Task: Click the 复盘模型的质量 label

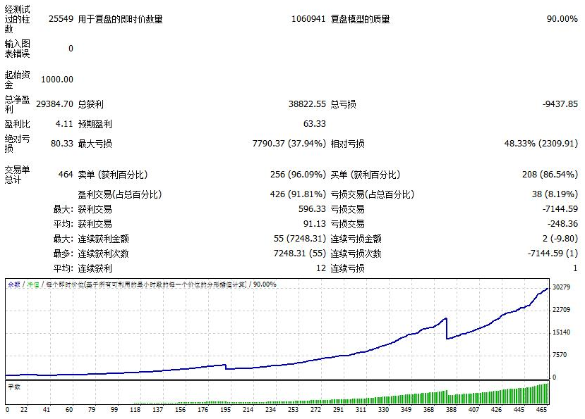Action: click(x=360, y=20)
